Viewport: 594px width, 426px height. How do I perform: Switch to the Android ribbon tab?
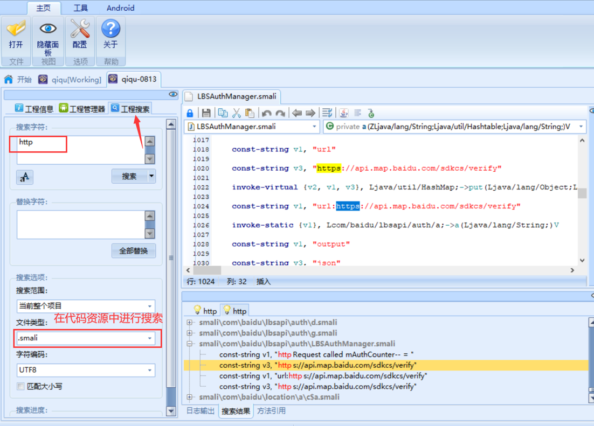coord(120,8)
